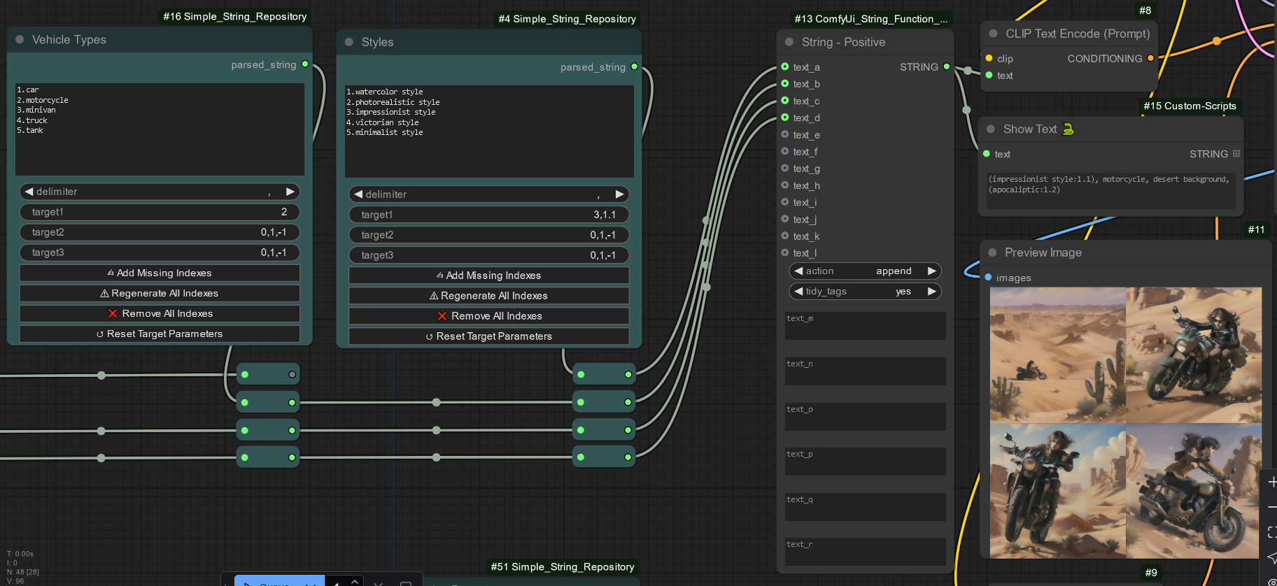Click the Show Text output with impressionist style prompt
This screenshot has height=586, width=1277.
coord(1111,190)
